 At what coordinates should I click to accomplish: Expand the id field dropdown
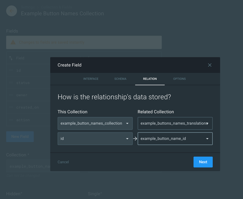pos(95,139)
